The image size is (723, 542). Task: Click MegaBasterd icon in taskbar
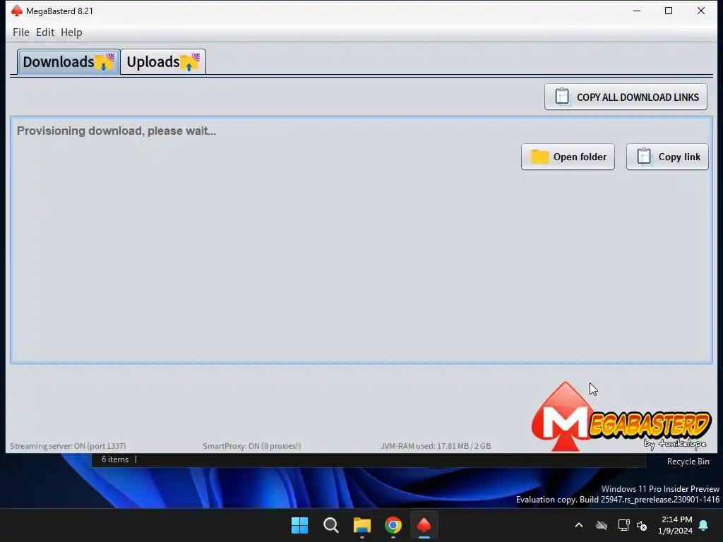click(x=424, y=525)
